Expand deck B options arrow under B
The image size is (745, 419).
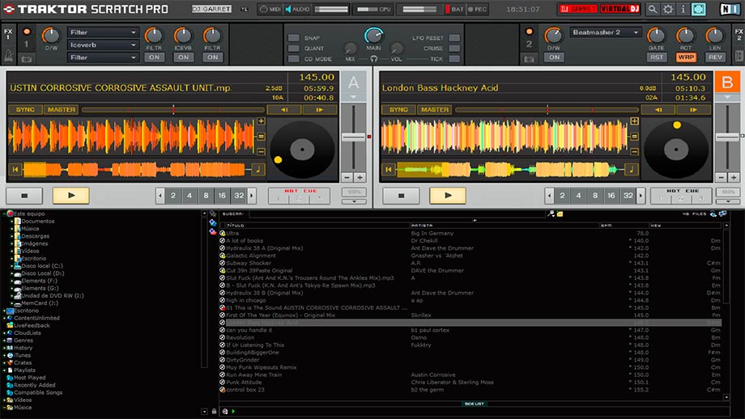[727, 97]
